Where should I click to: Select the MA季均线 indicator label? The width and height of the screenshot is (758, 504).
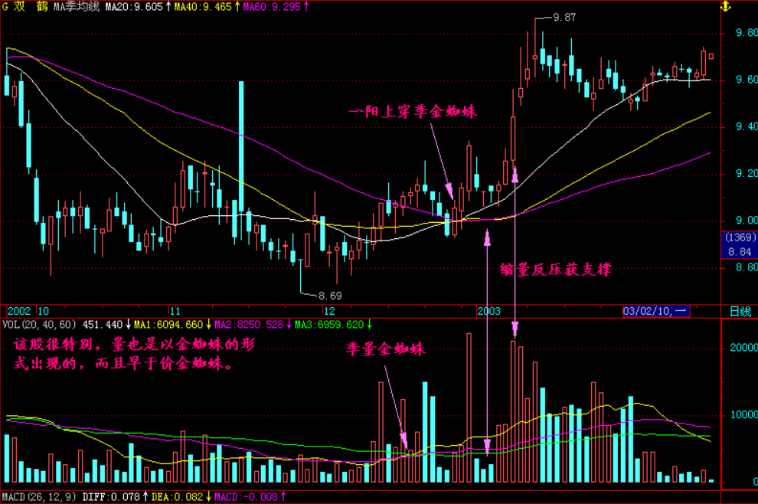pos(78,7)
